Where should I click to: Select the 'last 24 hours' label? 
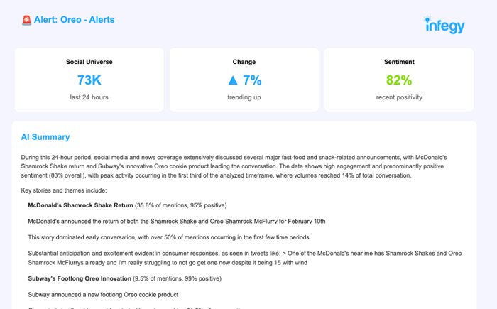click(x=89, y=97)
